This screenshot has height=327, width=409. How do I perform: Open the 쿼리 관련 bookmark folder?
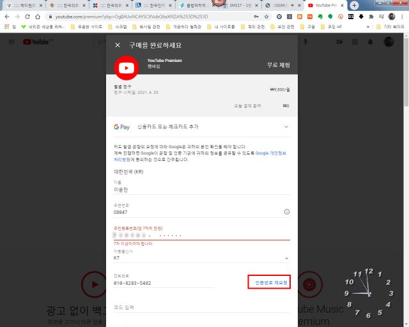coord(253,27)
